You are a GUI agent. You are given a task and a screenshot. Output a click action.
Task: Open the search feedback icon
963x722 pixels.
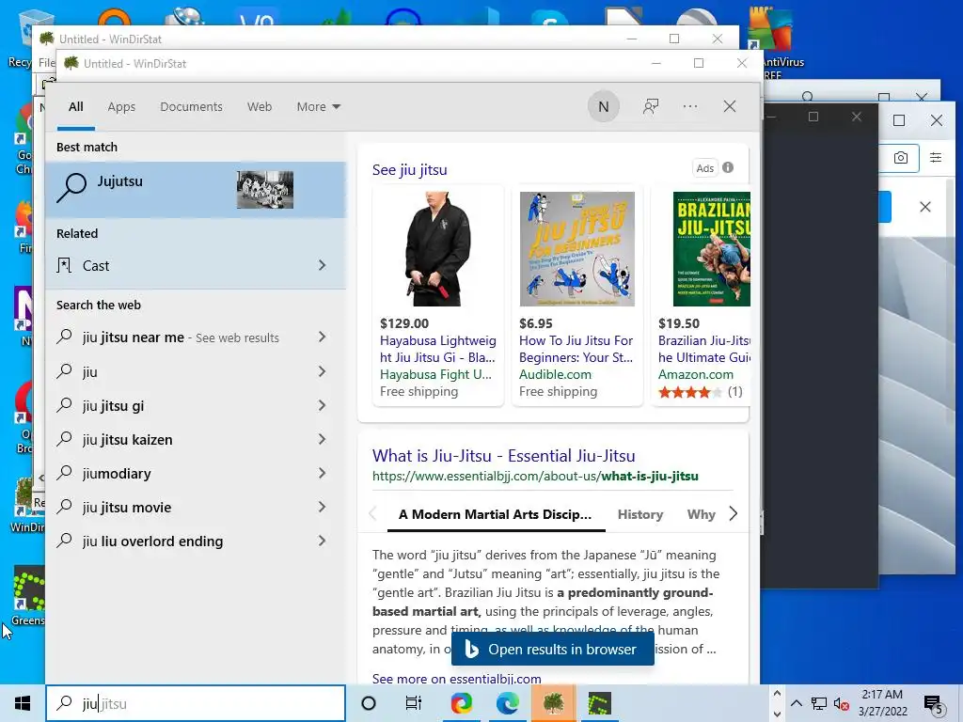651,107
